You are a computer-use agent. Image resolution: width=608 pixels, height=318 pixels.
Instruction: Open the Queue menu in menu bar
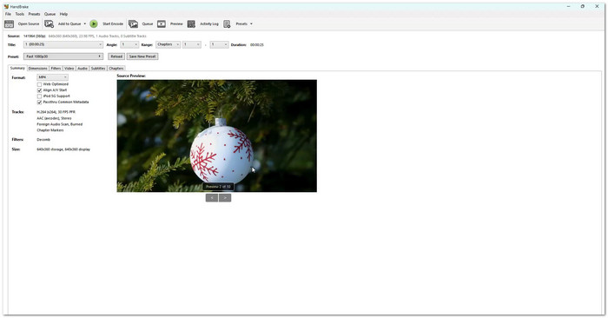click(50, 14)
